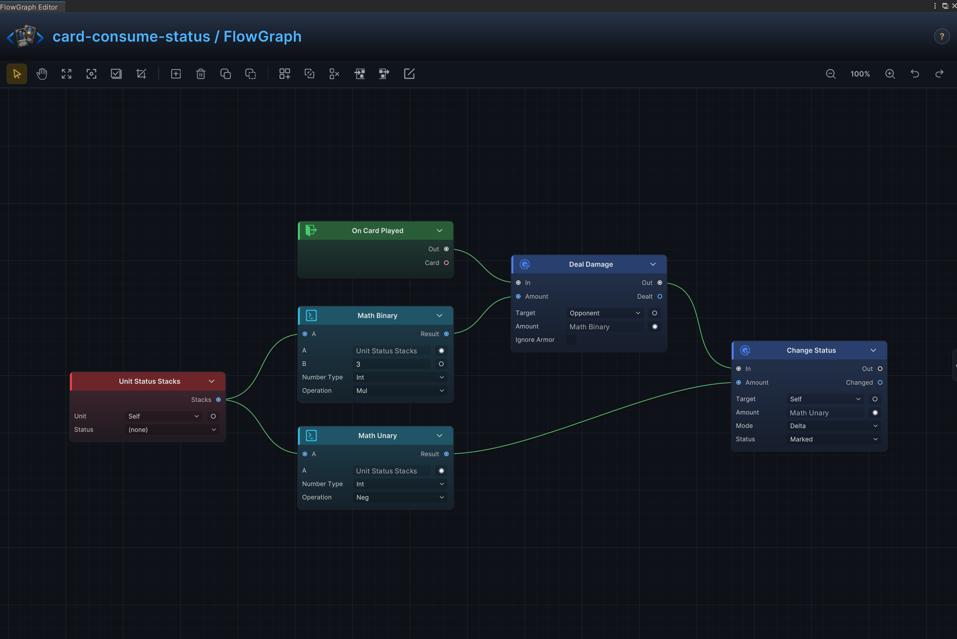Toggle the Ignore Armor checkbox
957x639 pixels.
click(x=571, y=340)
